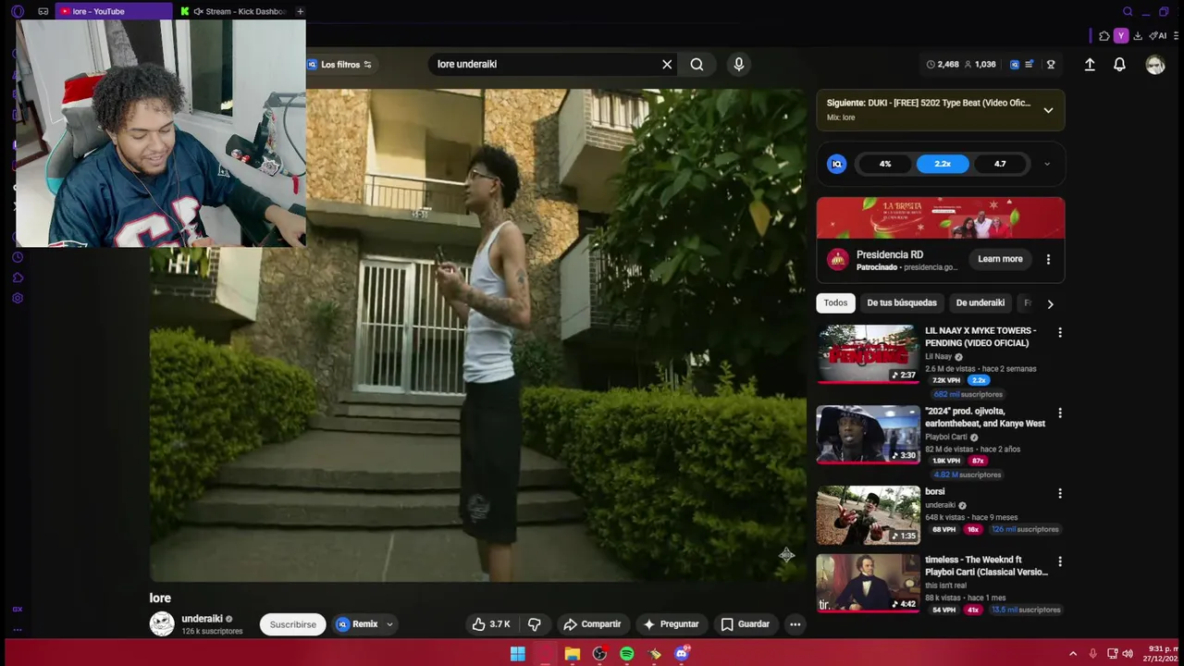This screenshot has height=666, width=1184.
Task: Click the magnifier search button
Action: click(697, 65)
